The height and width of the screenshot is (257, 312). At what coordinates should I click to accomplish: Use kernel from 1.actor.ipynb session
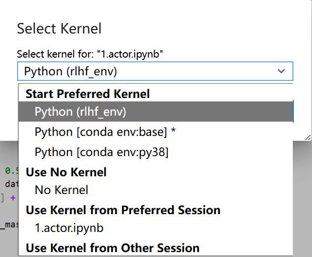pyautogui.click(x=69, y=228)
